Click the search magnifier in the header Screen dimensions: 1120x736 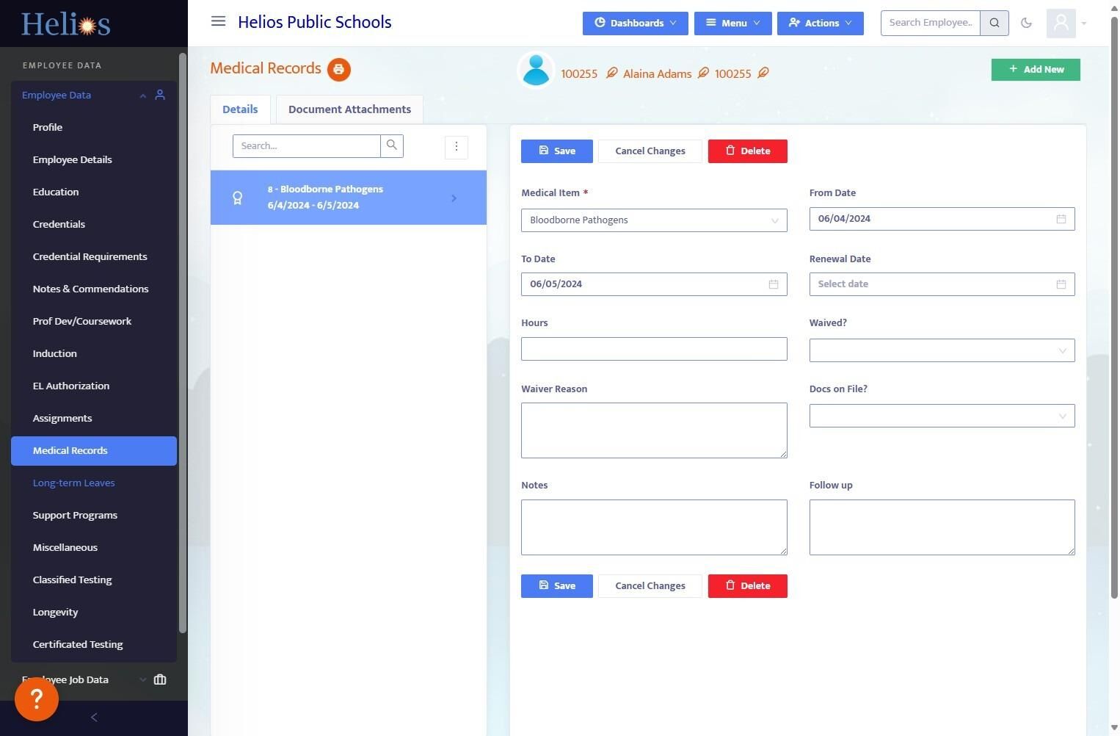pos(994,23)
